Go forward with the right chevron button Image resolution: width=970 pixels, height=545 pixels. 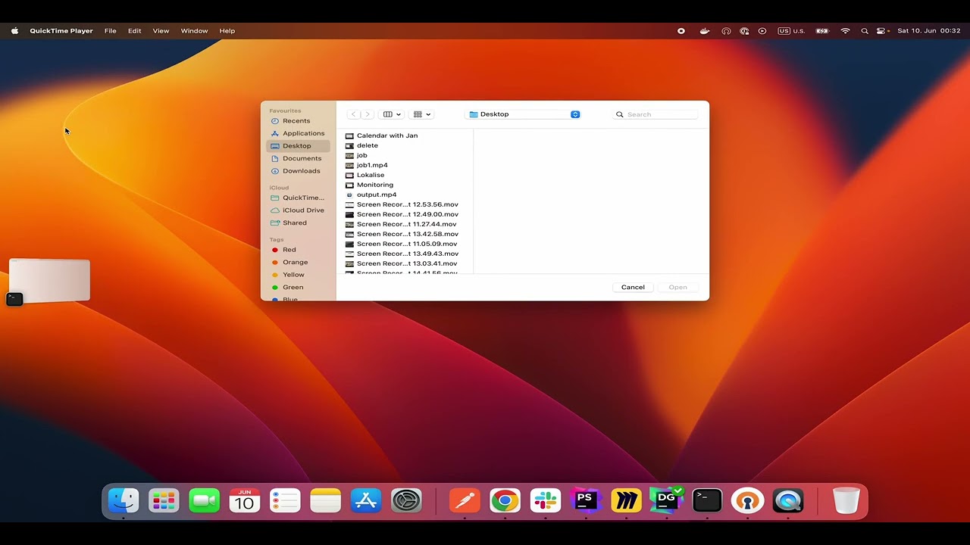[x=368, y=114]
